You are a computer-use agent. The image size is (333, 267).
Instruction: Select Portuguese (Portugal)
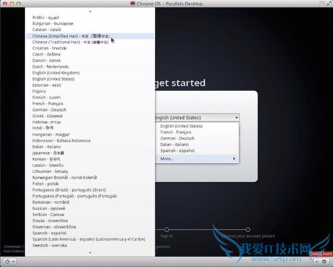89,196
